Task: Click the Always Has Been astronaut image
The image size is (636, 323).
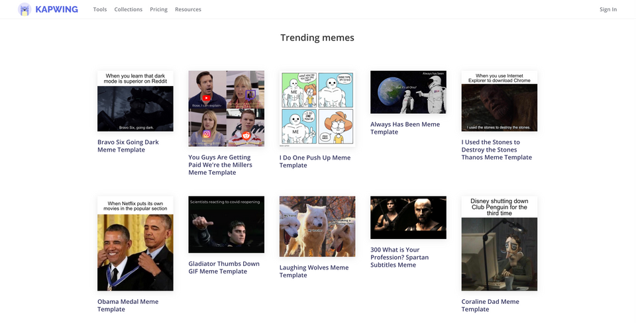Action: point(408,92)
